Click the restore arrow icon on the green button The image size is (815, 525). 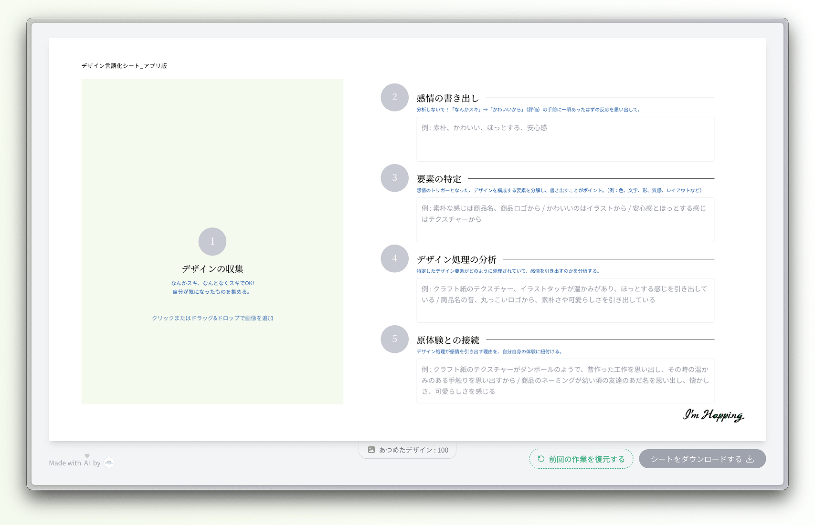(x=540, y=459)
